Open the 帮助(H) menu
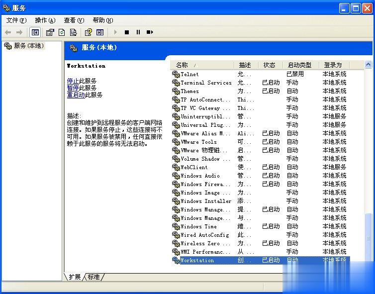Image resolution: width=375 pixels, height=294 pixels. click(103, 20)
